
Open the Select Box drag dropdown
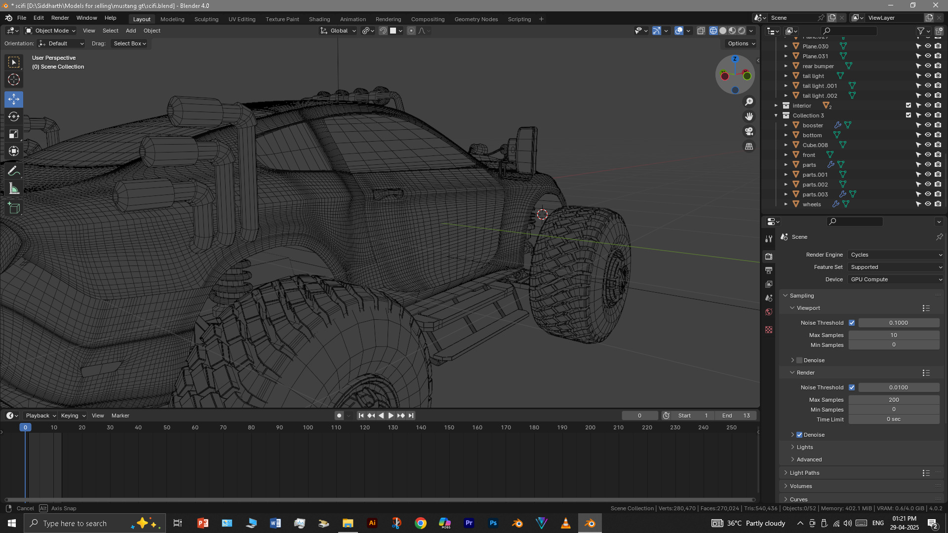(129, 43)
